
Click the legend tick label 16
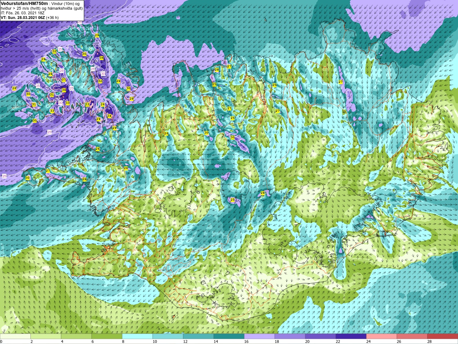pos(246,341)
